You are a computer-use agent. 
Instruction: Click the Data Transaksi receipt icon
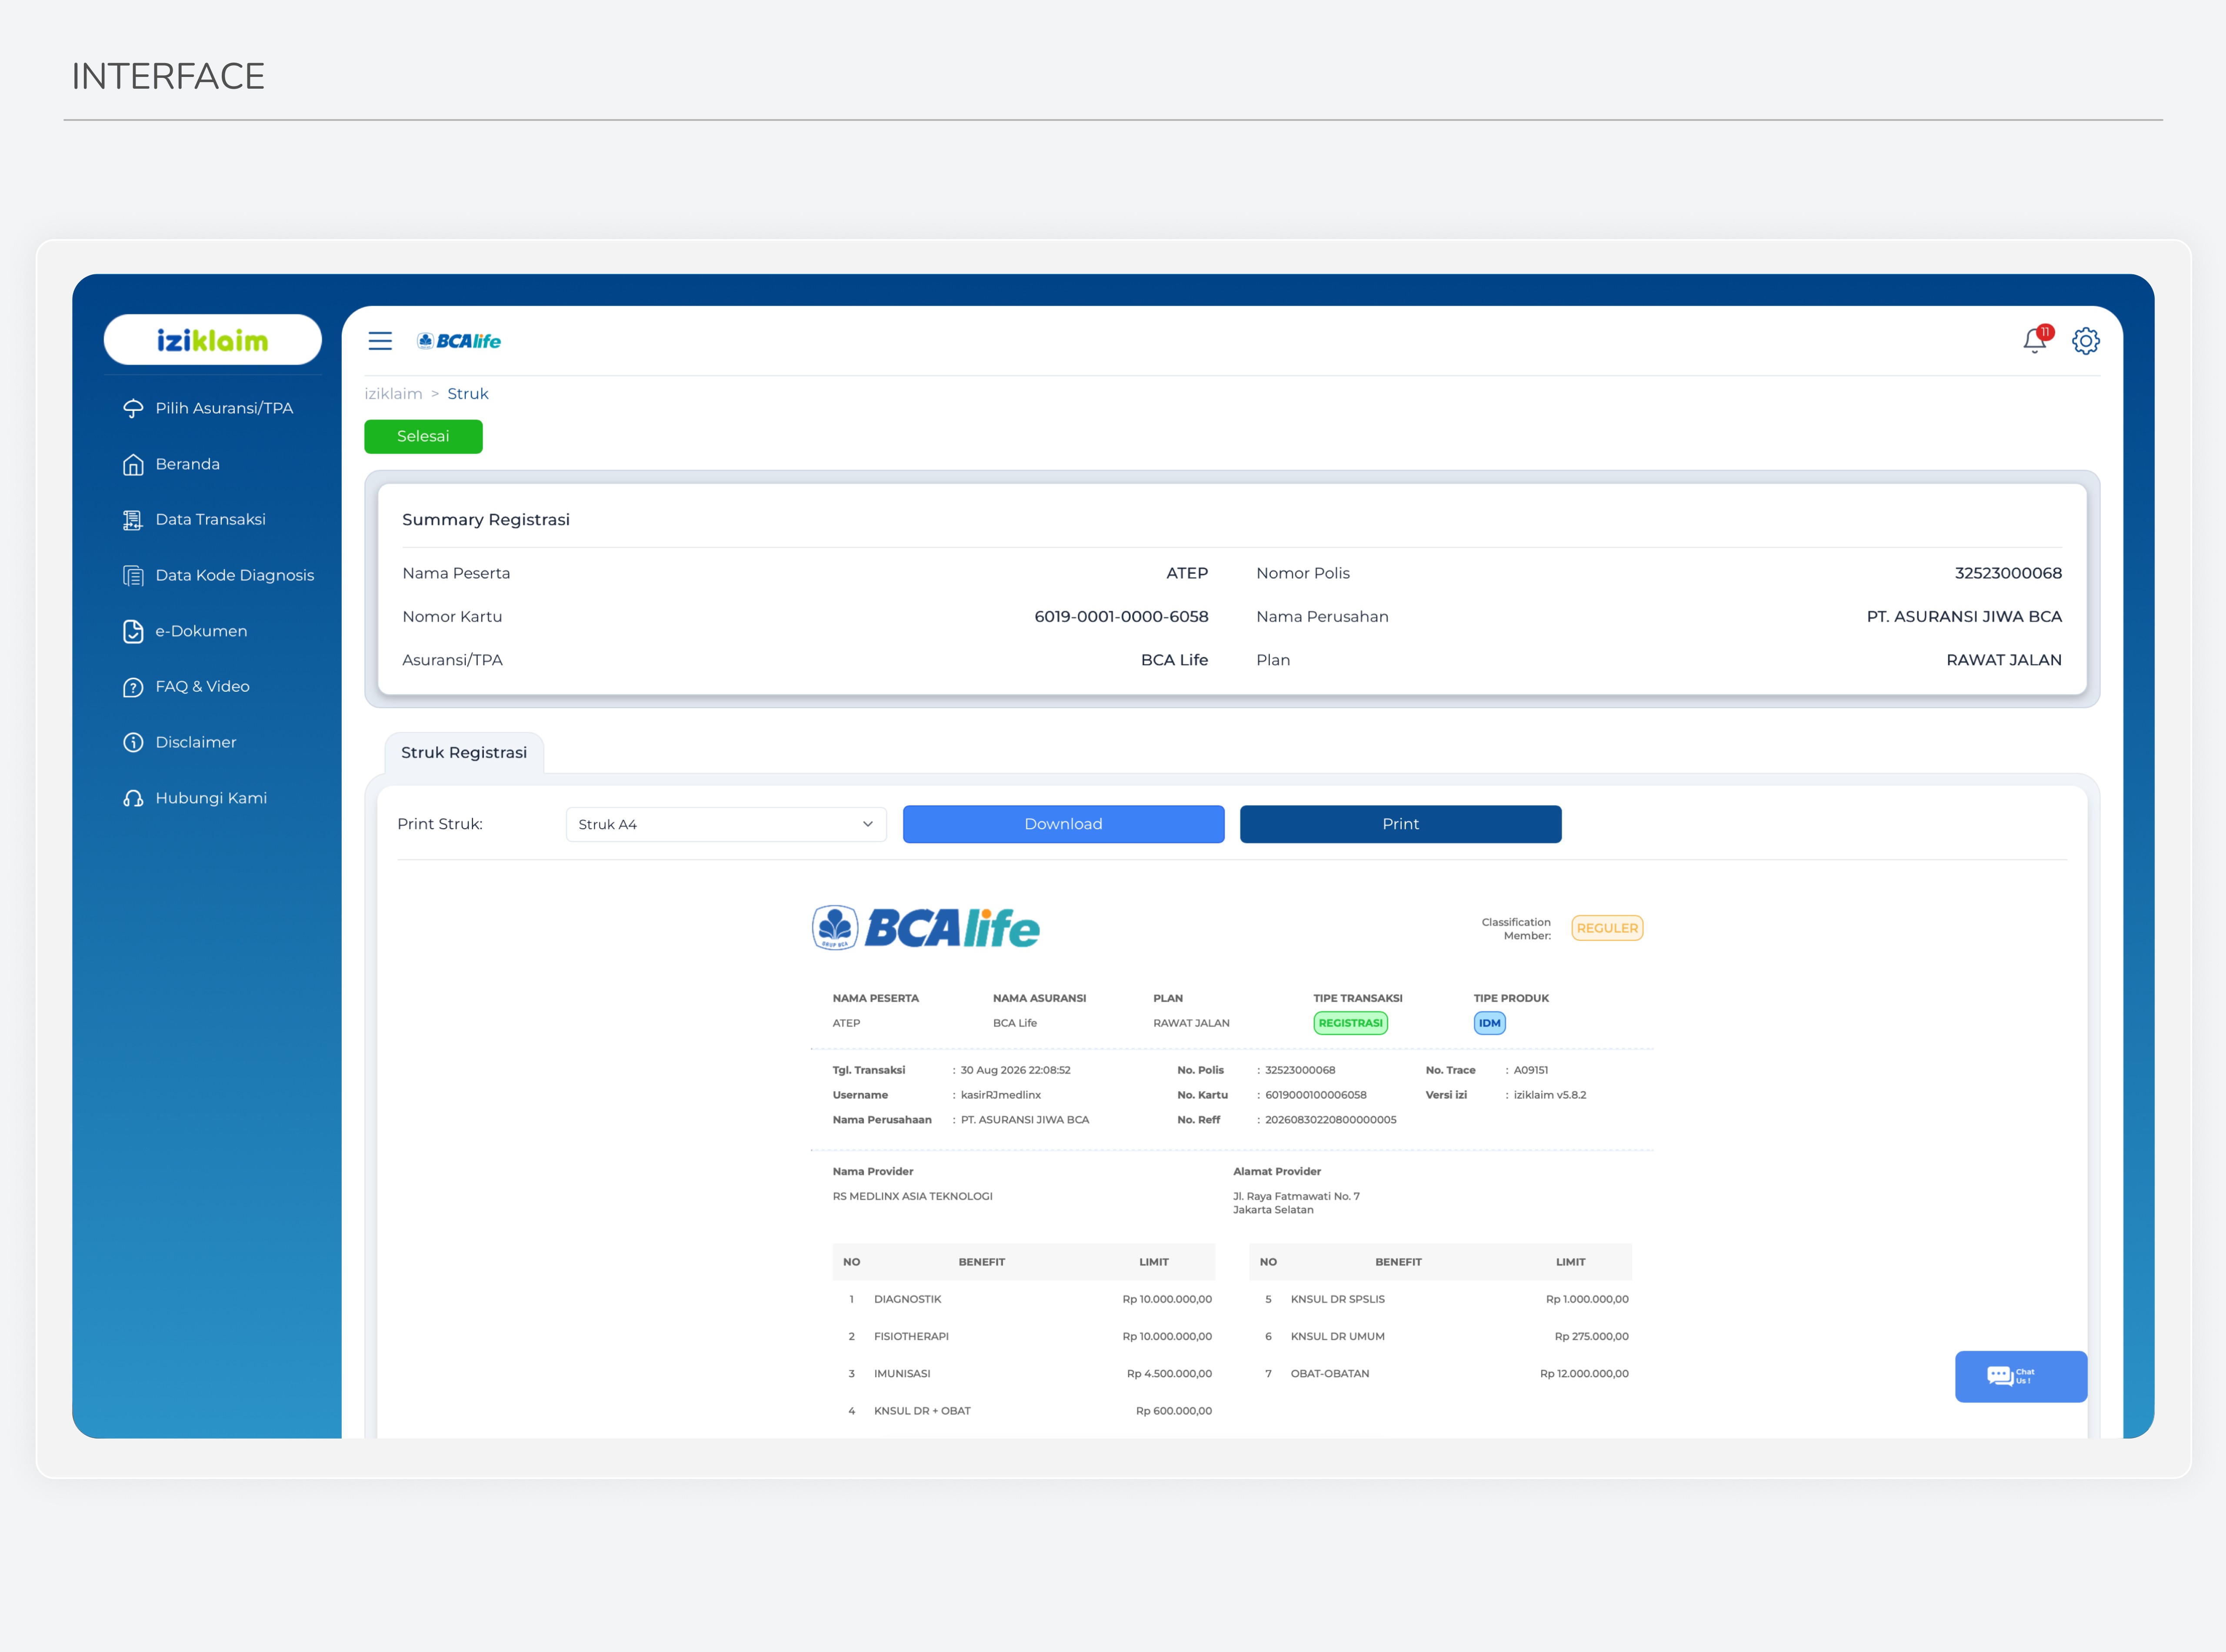click(133, 520)
